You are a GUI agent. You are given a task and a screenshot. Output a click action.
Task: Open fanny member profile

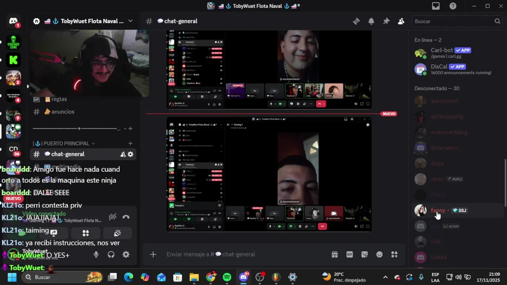458,210
